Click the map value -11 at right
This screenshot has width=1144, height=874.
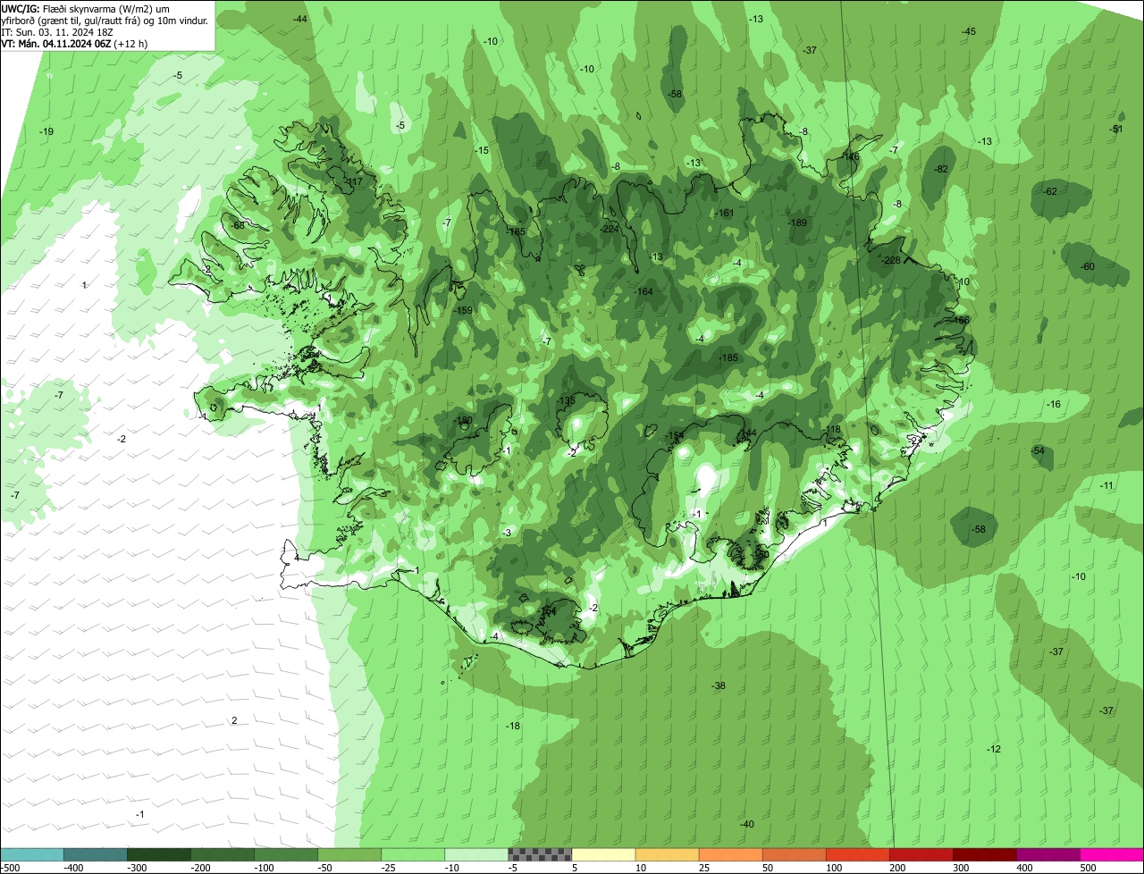1106,485
